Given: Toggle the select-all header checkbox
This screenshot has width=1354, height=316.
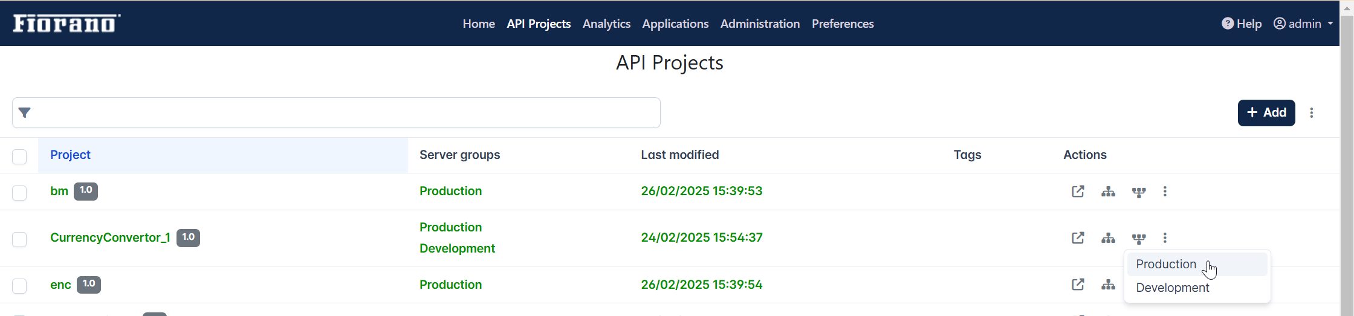Looking at the screenshot, I should coord(19,156).
